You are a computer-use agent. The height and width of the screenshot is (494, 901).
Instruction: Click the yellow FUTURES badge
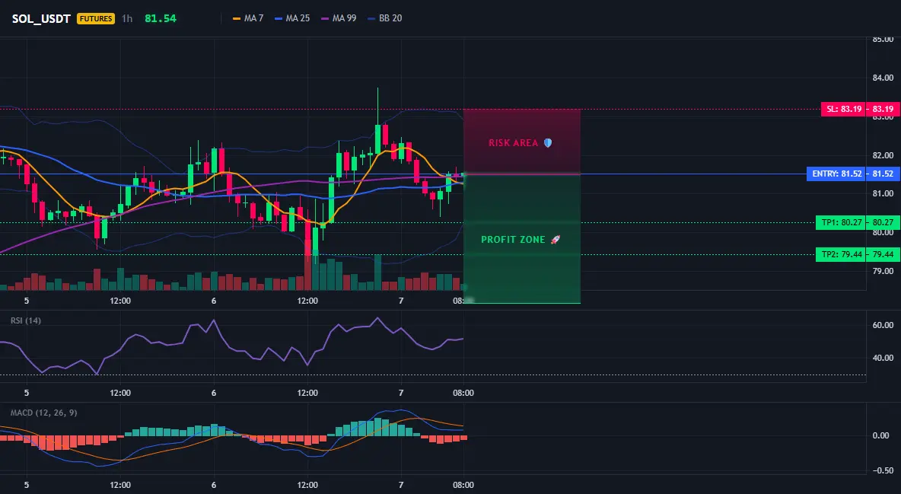tap(95, 18)
